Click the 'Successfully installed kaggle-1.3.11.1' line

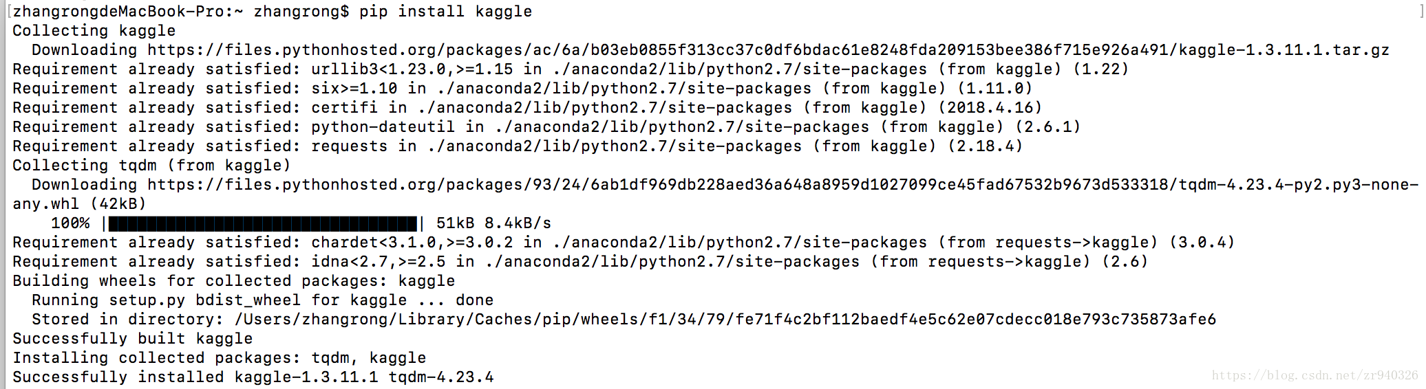tap(253, 377)
